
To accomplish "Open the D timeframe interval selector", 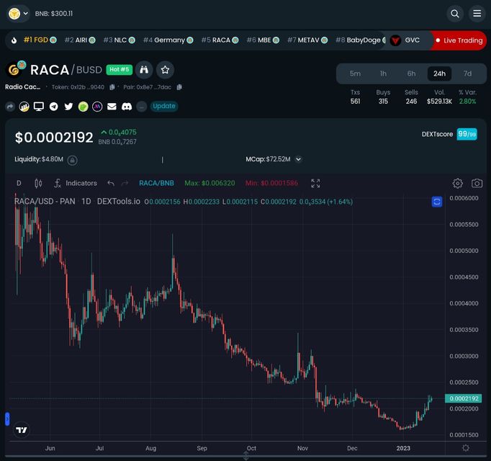I will click(x=19, y=183).
